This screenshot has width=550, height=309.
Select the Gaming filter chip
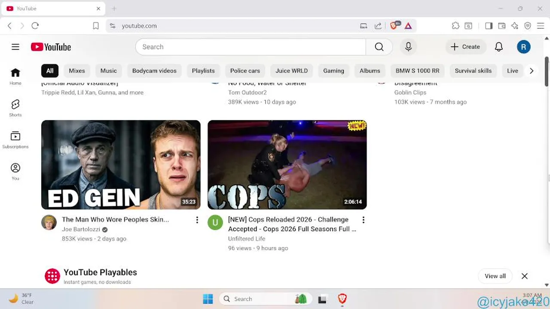(x=333, y=71)
